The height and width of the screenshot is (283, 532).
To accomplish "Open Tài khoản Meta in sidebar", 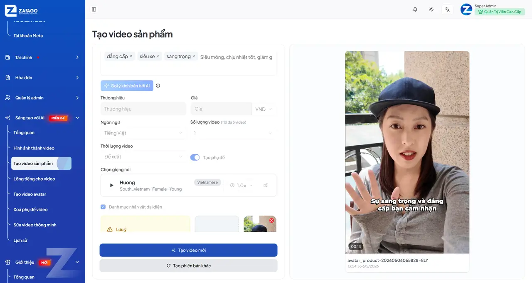I will point(28,35).
